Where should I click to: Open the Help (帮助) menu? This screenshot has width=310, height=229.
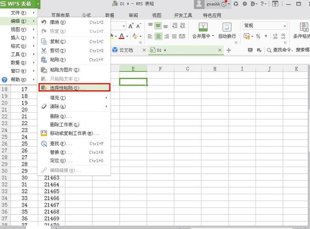19,80
